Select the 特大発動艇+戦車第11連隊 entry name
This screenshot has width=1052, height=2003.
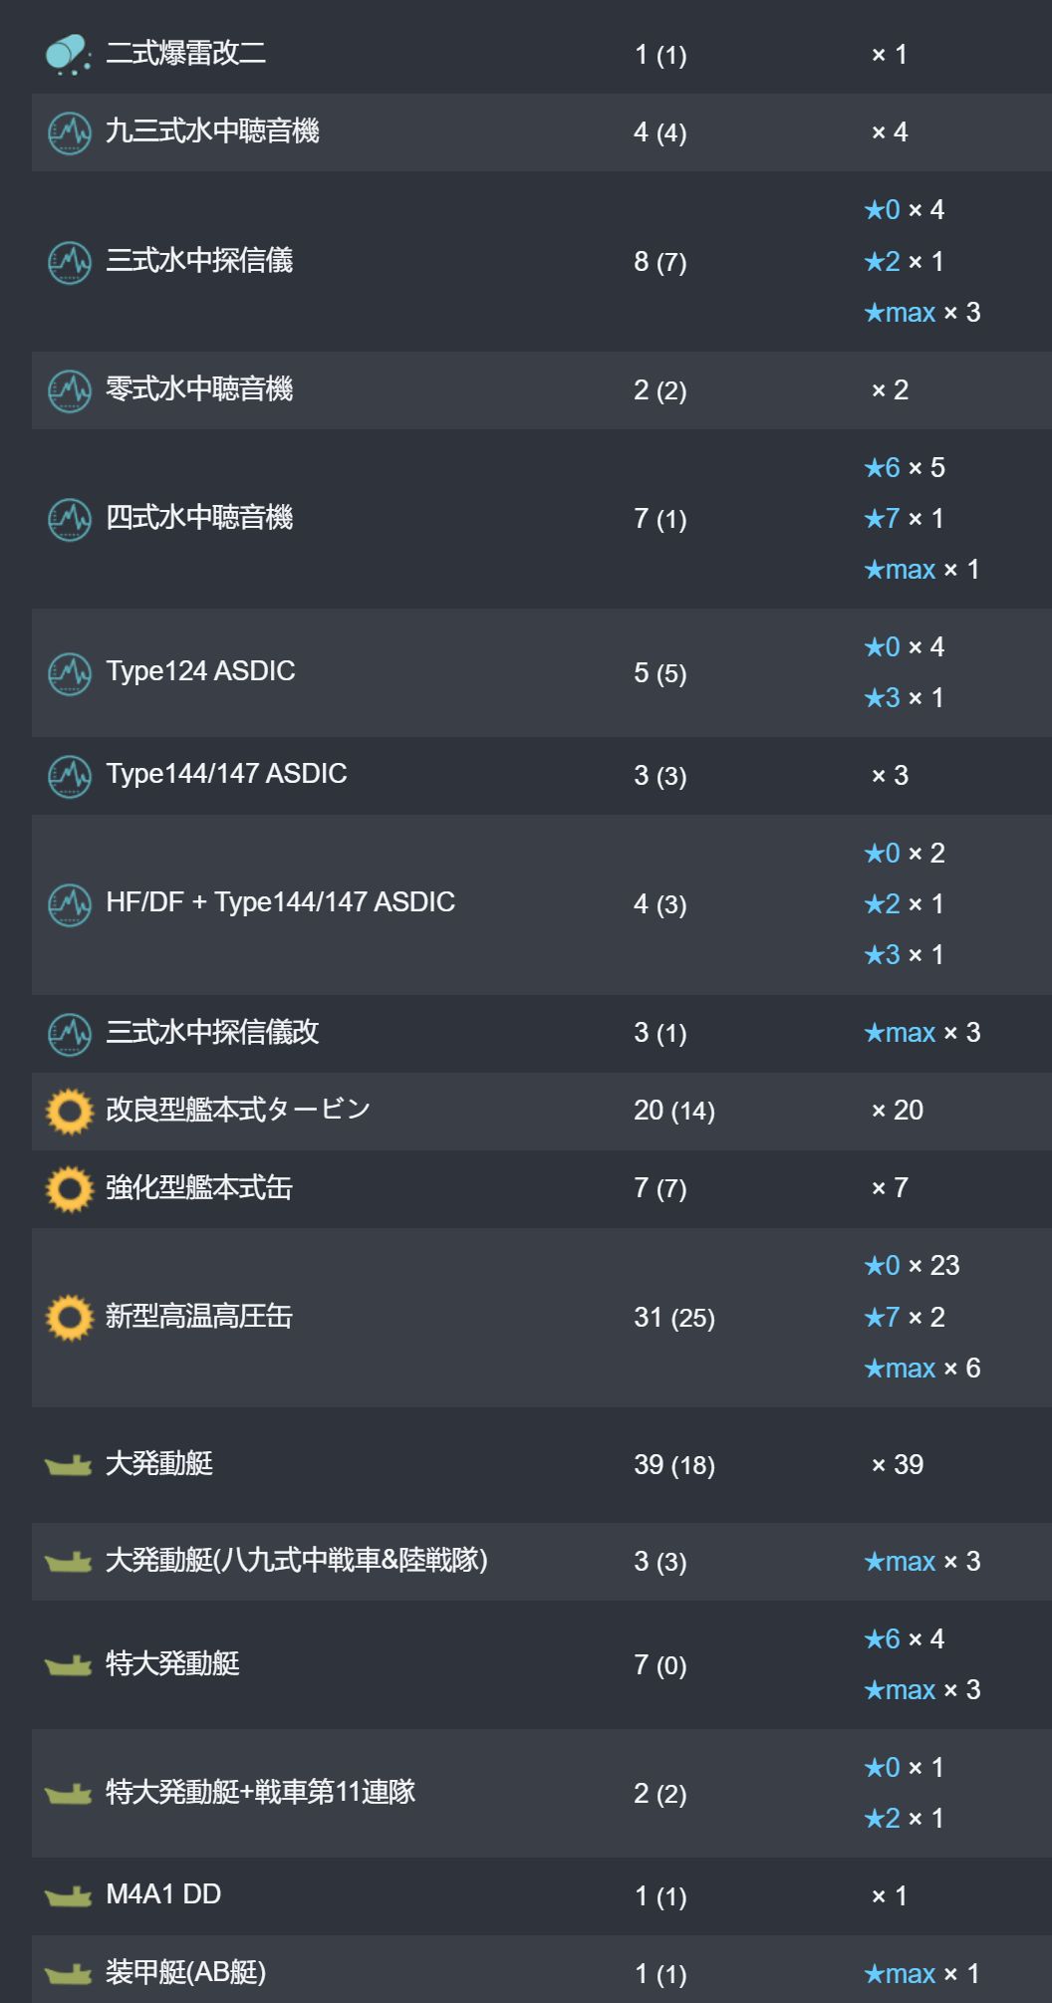pyautogui.click(x=261, y=1793)
